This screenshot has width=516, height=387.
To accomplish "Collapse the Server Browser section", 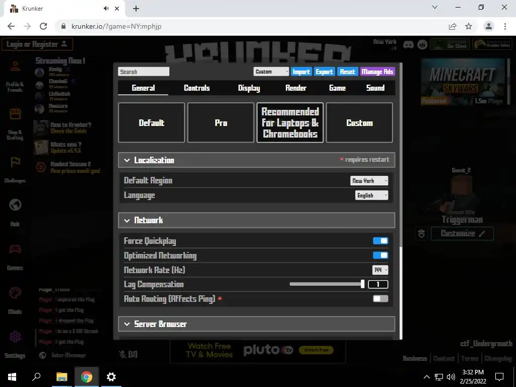I will tap(256, 324).
